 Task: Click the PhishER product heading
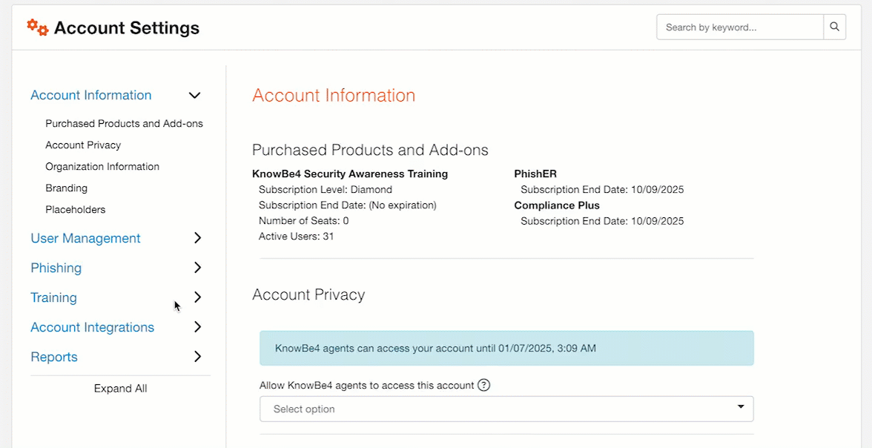tap(535, 174)
